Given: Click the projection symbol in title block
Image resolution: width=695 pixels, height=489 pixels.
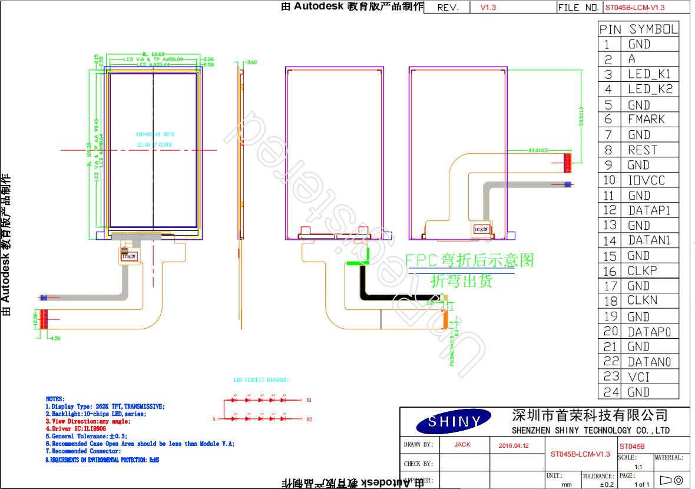Looking at the screenshot, I should (x=672, y=480).
